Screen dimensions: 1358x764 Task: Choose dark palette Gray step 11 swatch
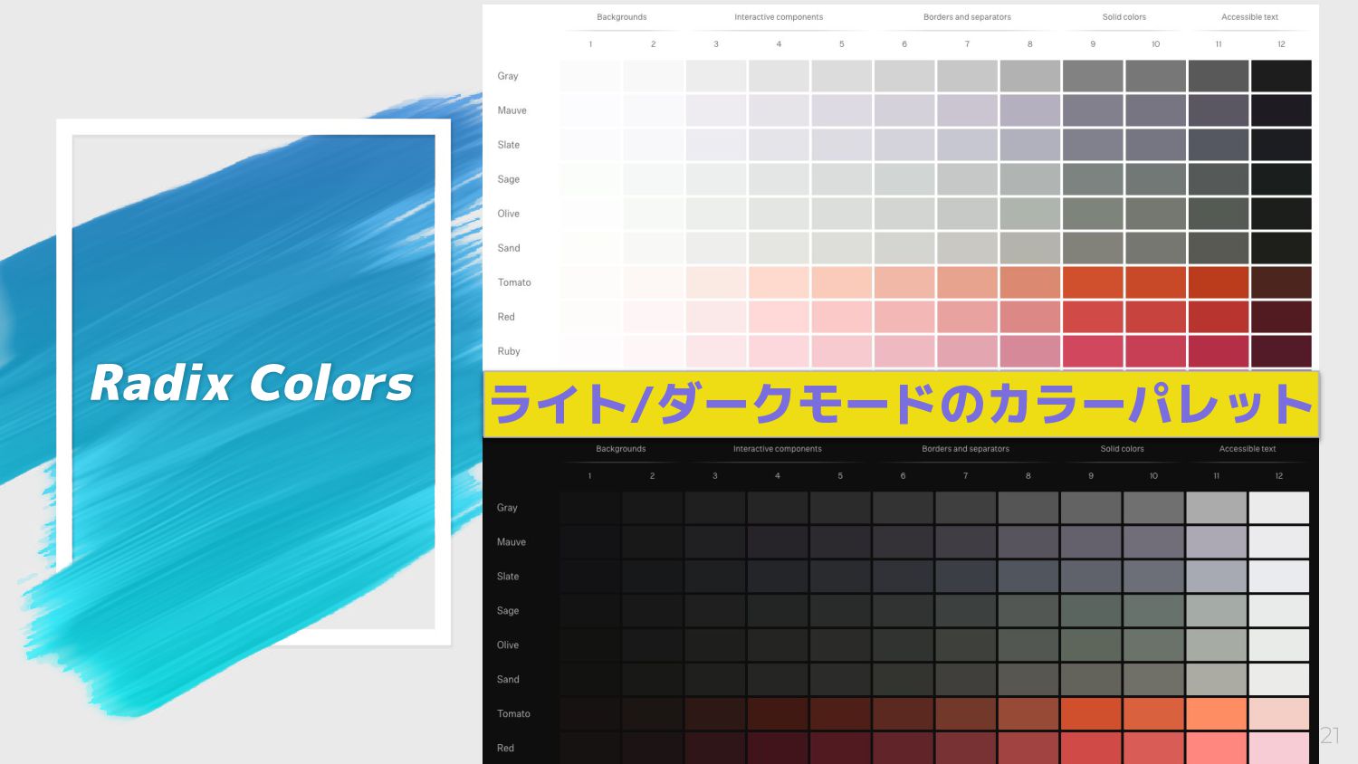point(1217,508)
